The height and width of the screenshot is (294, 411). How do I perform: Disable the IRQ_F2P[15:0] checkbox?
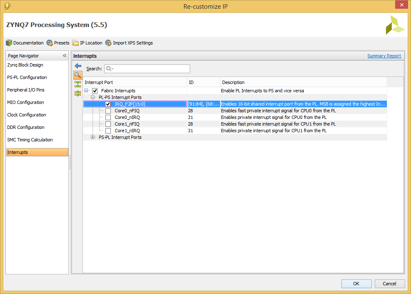tap(108, 104)
